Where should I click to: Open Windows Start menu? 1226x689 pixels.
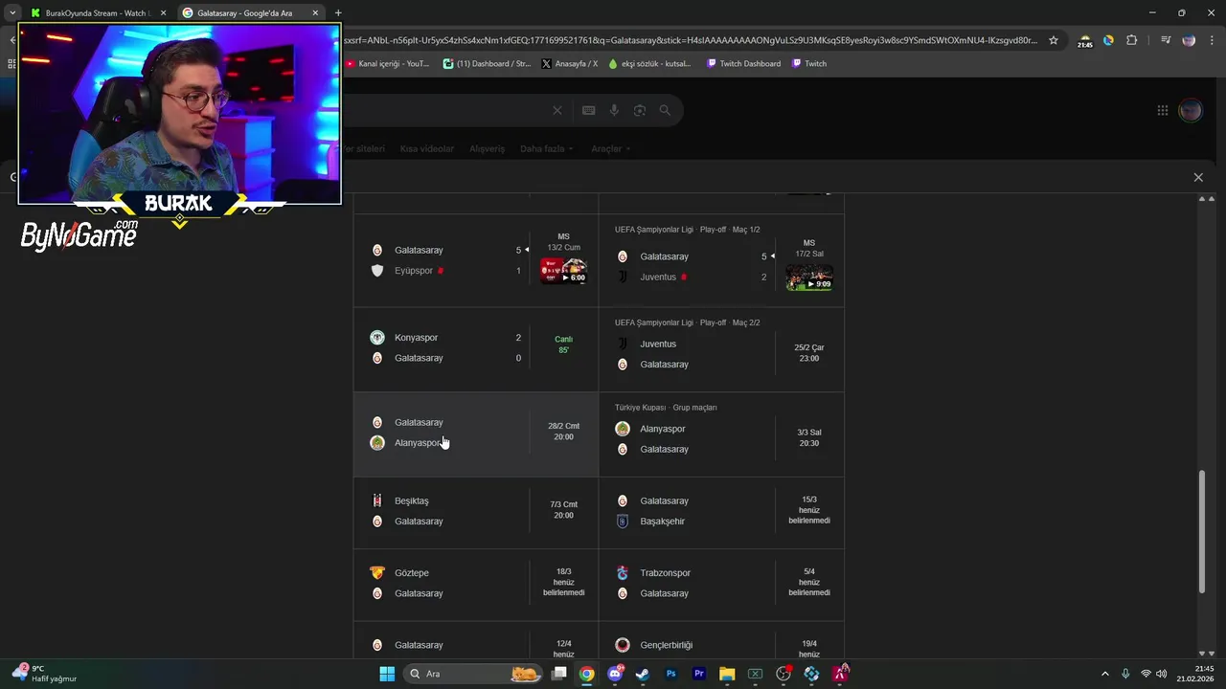click(x=387, y=674)
